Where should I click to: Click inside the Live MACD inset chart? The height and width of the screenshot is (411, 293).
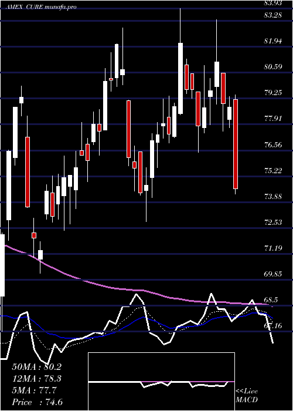pyautogui.click(x=161, y=382)
